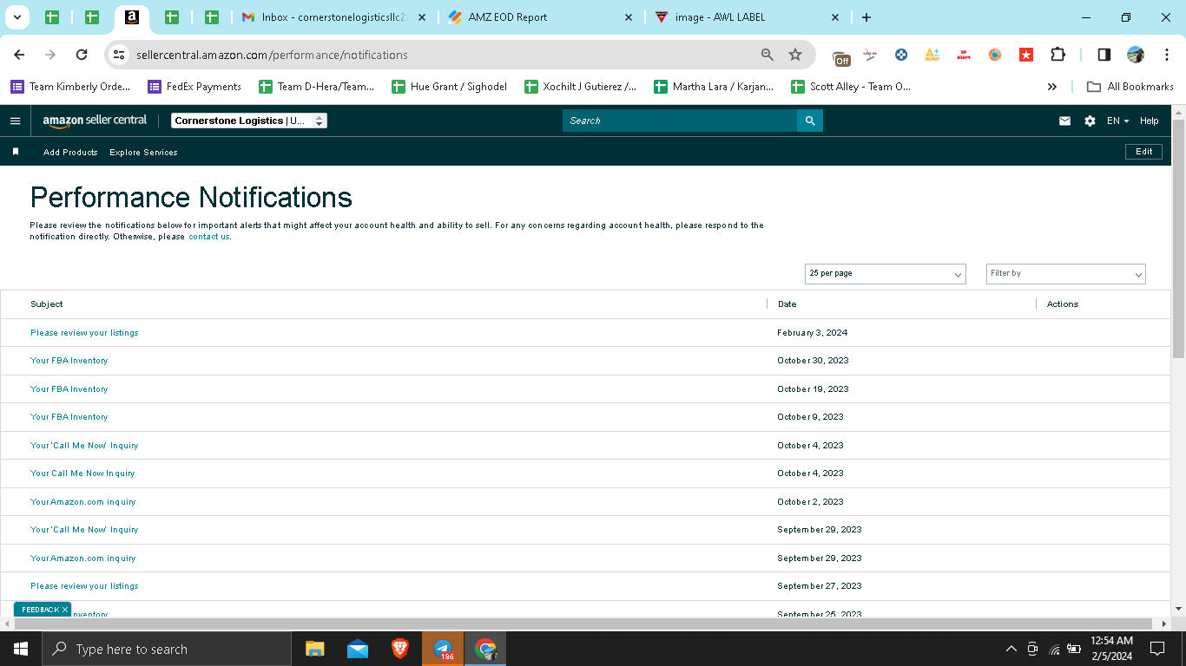1186x666 pixels.
Task: Click the LOG IN extension icon
Action: [x=870, y=55]
